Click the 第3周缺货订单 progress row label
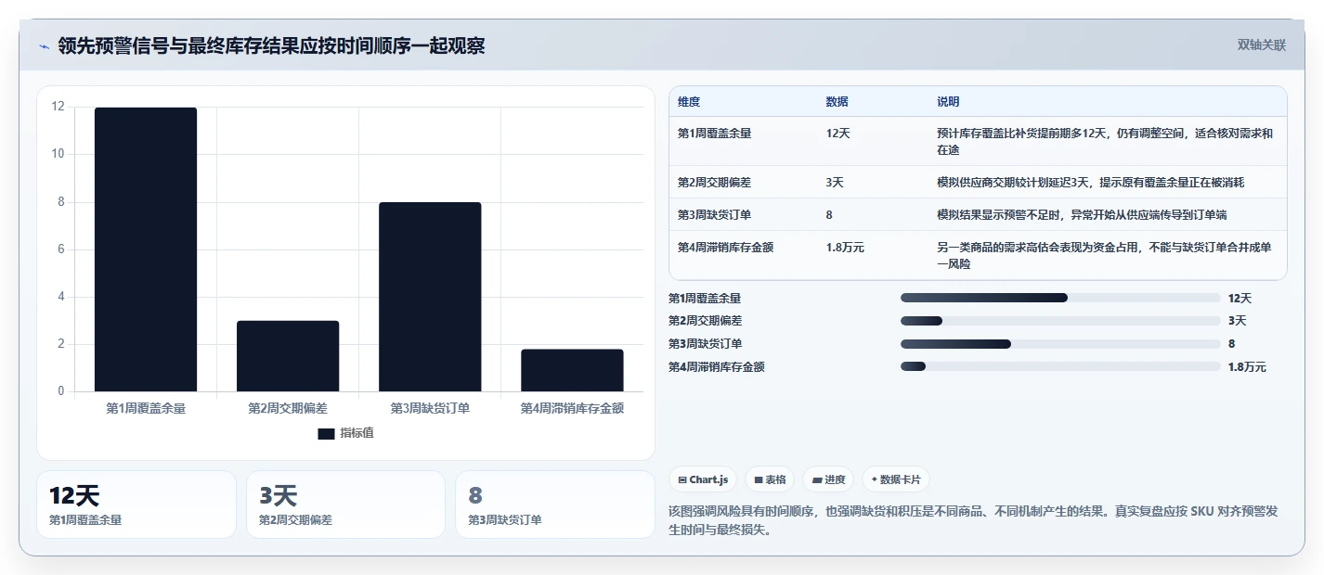 coord(705,344)
